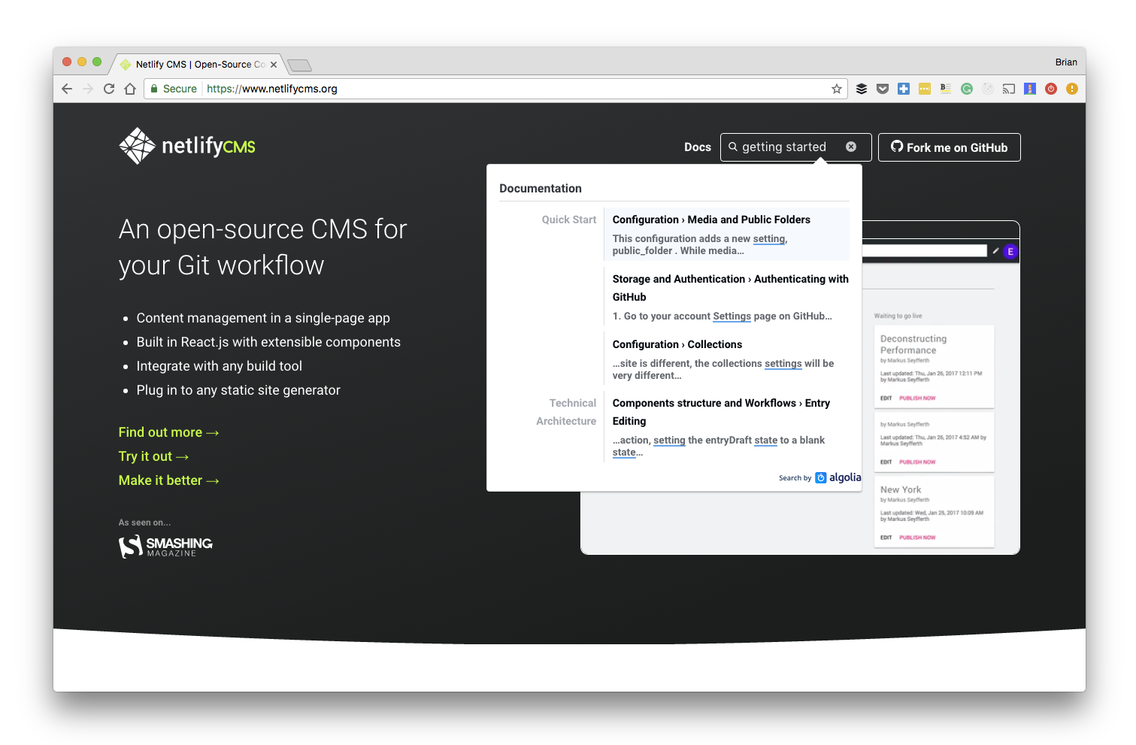Open the Try it out link
The height and width of the screenshot is (745, 1136).
153,456
